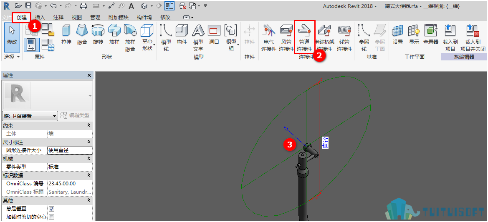Select the 模型文字 (Model Text) tool
Screen dimensions: 488x222
(x=198, y=37)
